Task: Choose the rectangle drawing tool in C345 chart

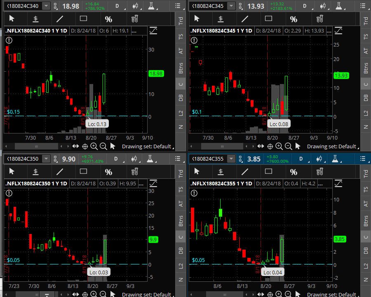Action: click(268, 19)
